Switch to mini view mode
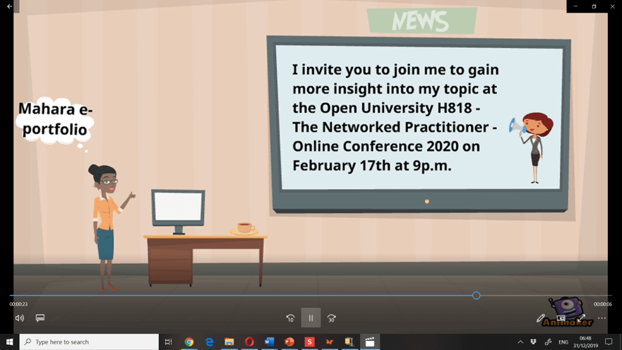 [561, 318]
